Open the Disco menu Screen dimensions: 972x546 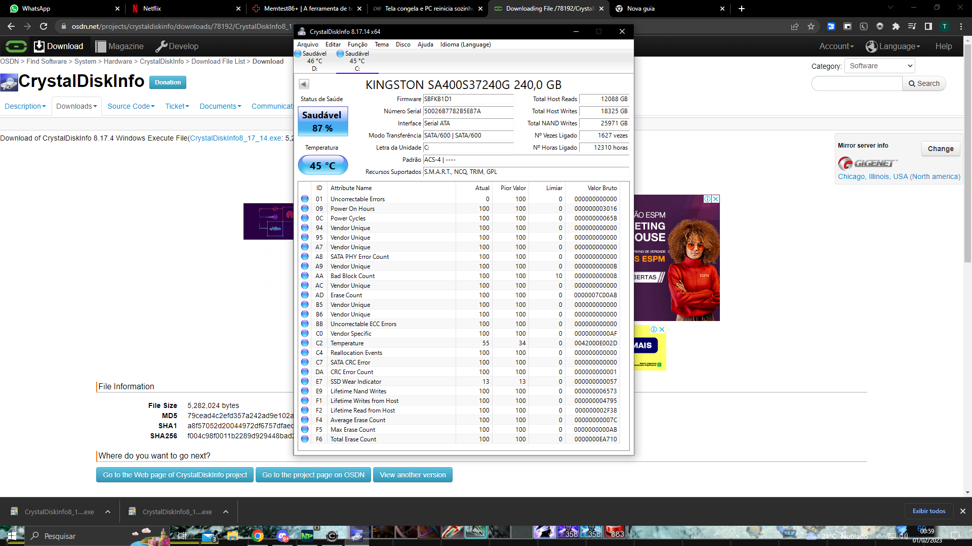point(403,44)
